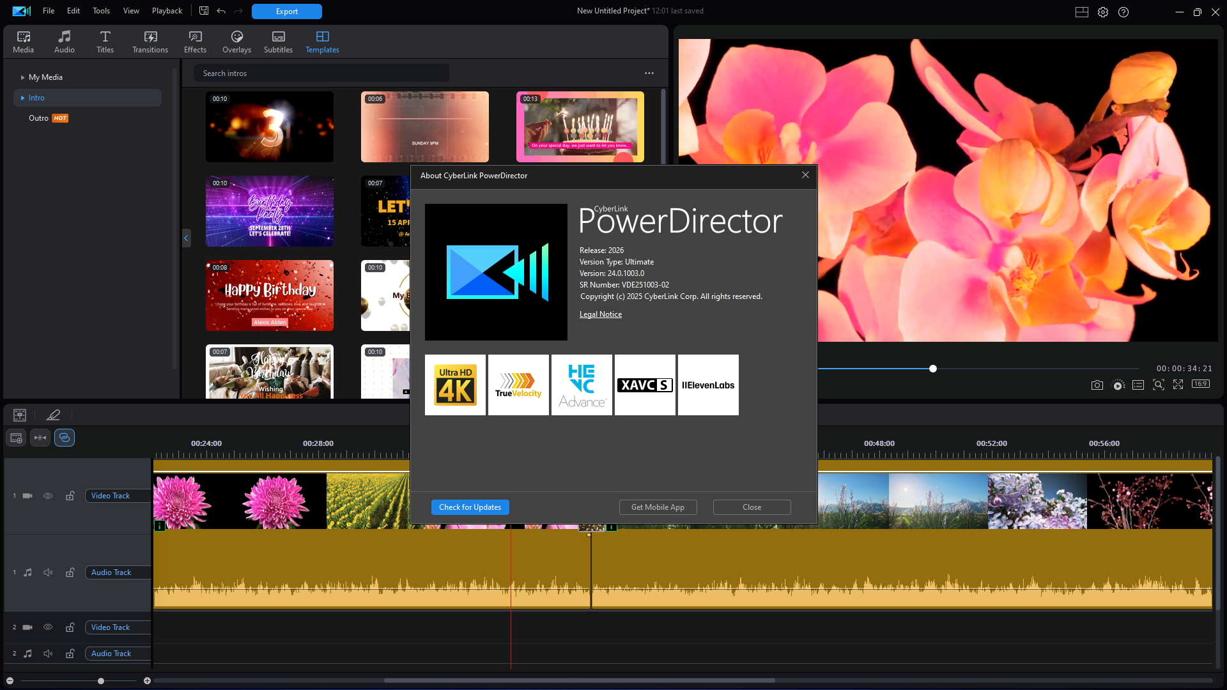Open the Tools menu
Screen dimensions: 1227x690
coord(101,11)
